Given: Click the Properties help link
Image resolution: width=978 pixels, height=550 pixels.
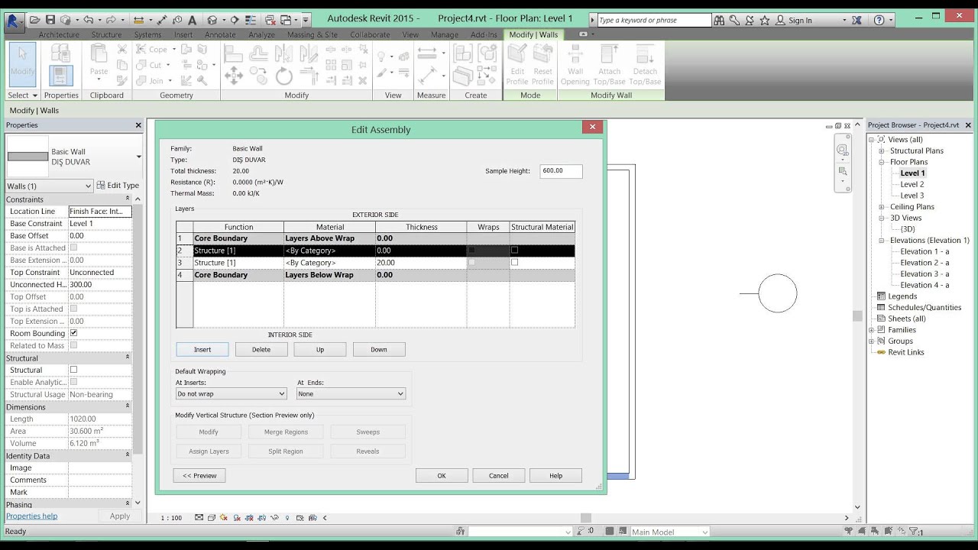Looking at the screenshot, I should [x=32, y=516].
